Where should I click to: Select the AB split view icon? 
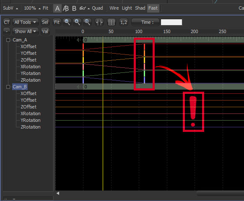tap(66, 8)
